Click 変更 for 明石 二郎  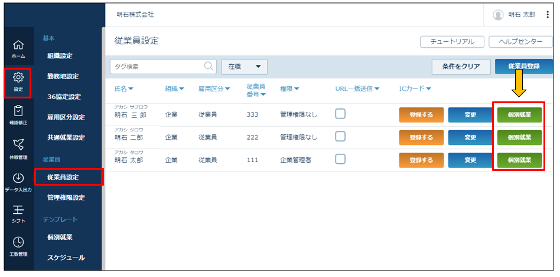point(470,137)
